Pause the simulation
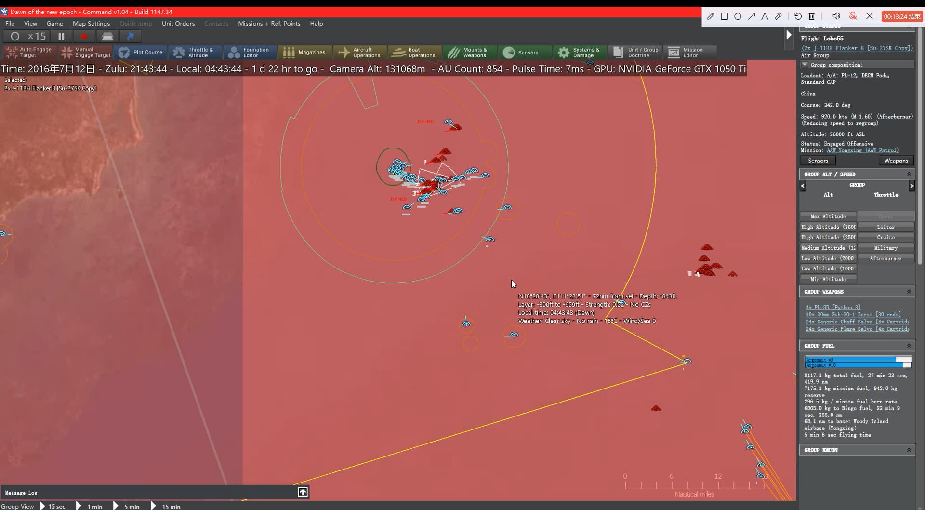Screen dimensions: 925x510 [61, 36]
